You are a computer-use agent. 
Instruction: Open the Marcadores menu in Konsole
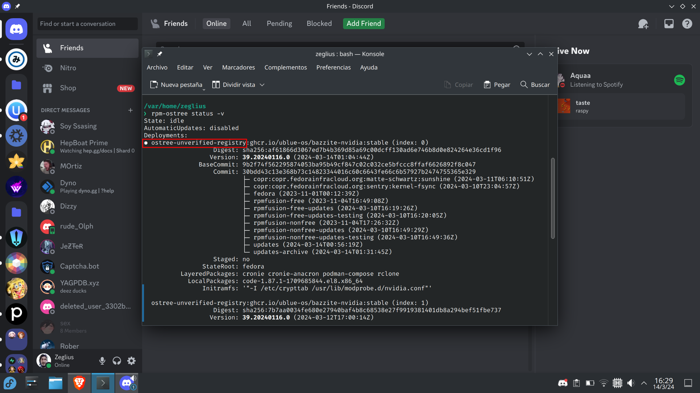coord(238,67)
